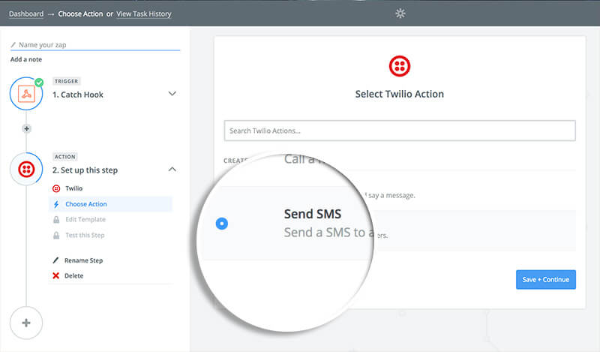Open View Task History link
The width and height of the screenshot is (600, 352).
pos(144,14)
